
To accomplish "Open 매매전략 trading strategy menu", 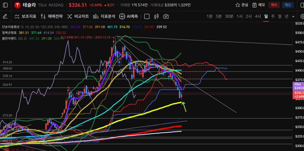I will pyautogui.click(x=52, y=16).
